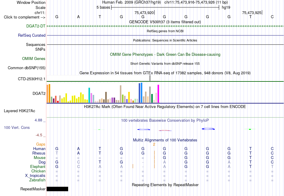
Task: Click the Window Position label
Action: [31, 2]
